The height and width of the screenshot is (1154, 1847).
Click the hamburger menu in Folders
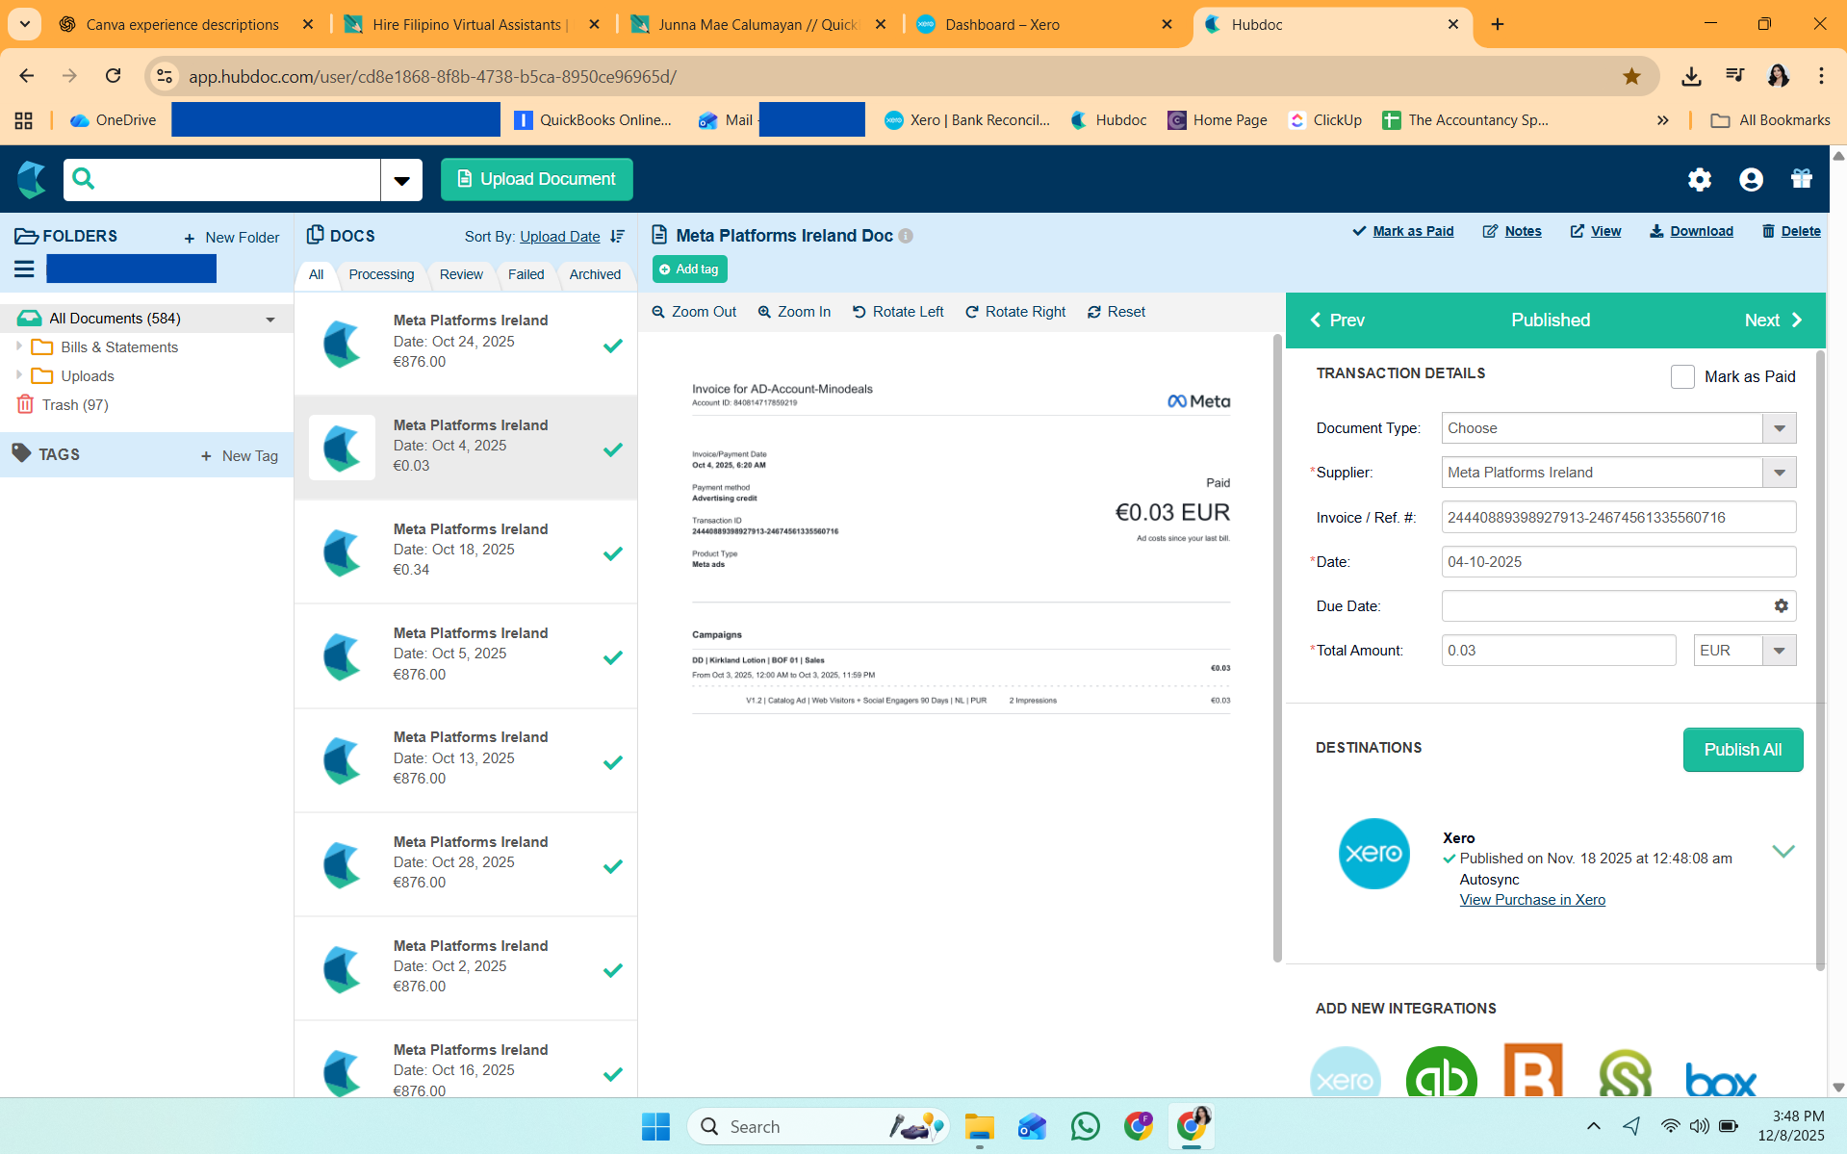pos(24,269)
